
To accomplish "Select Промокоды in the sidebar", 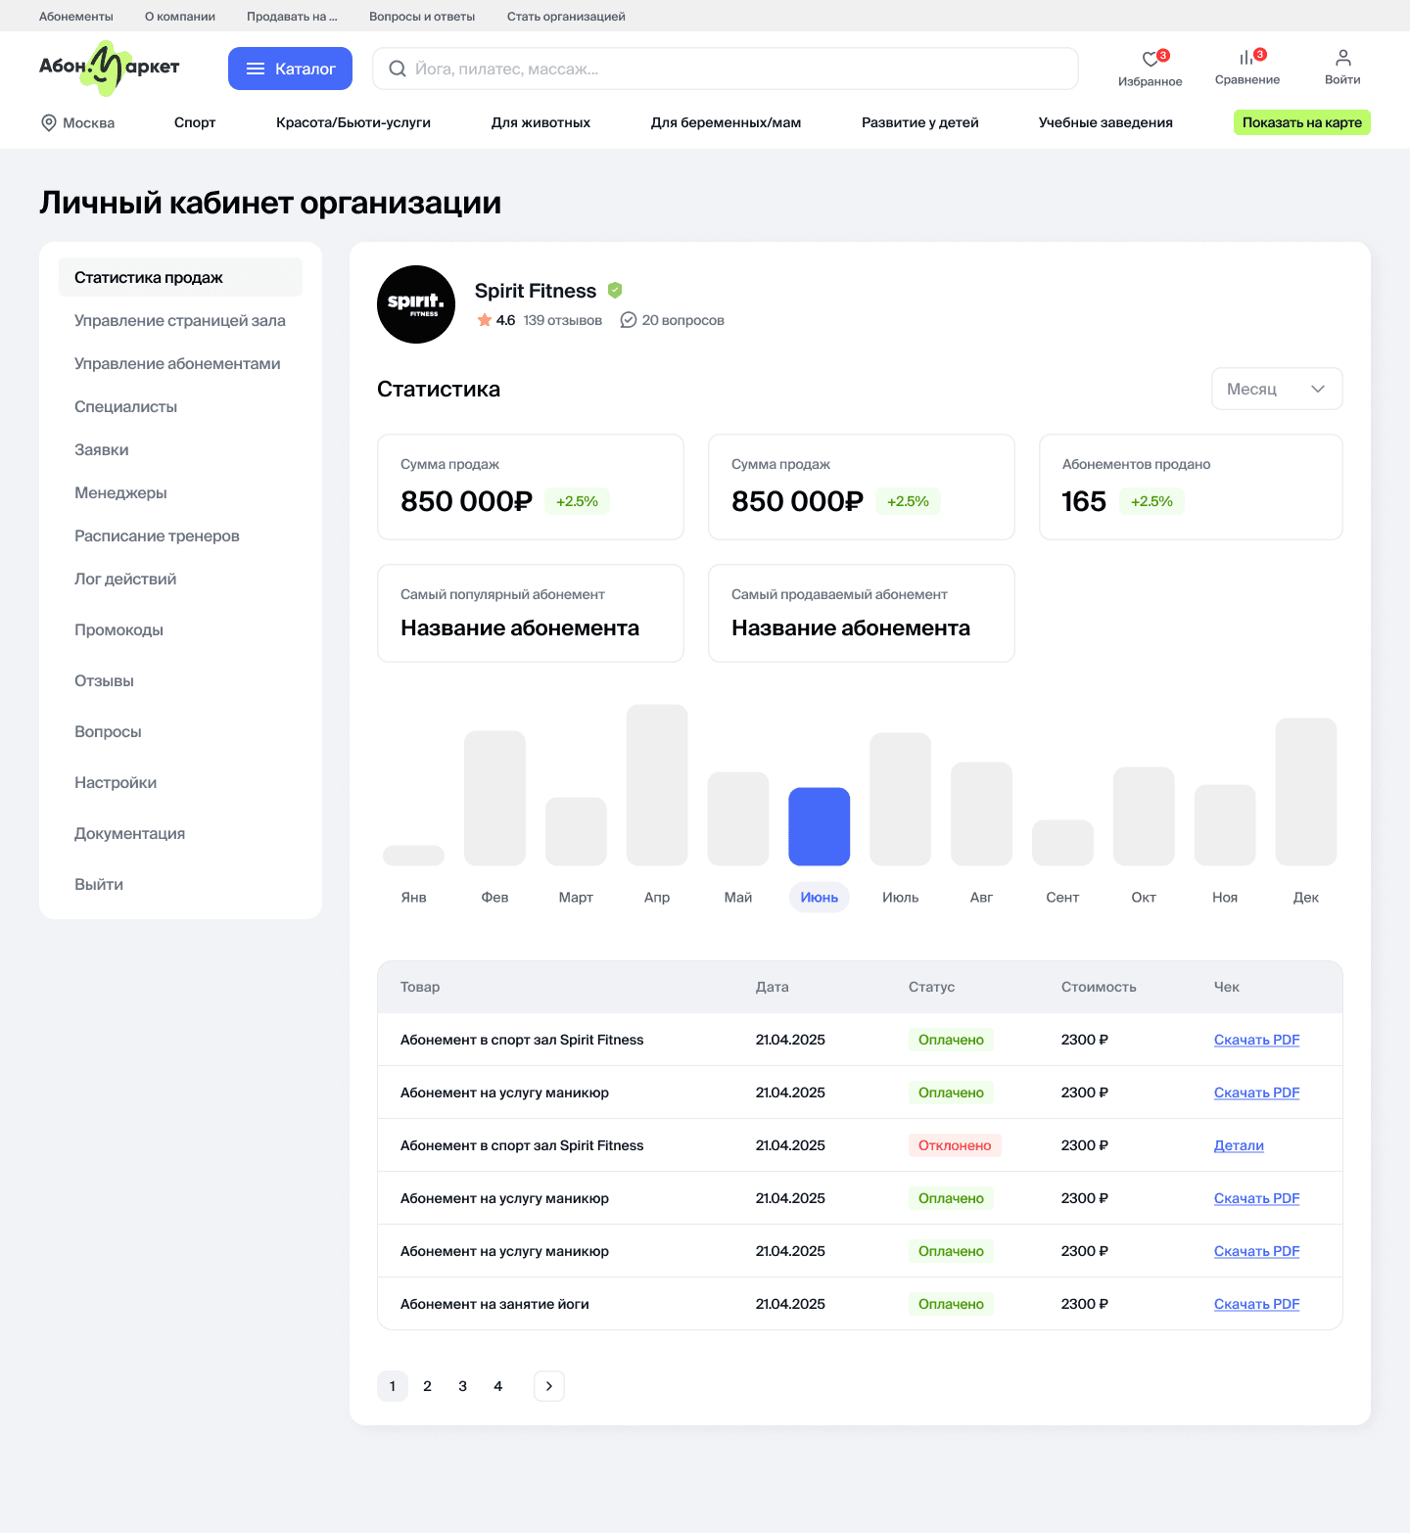I will [118, 629].
